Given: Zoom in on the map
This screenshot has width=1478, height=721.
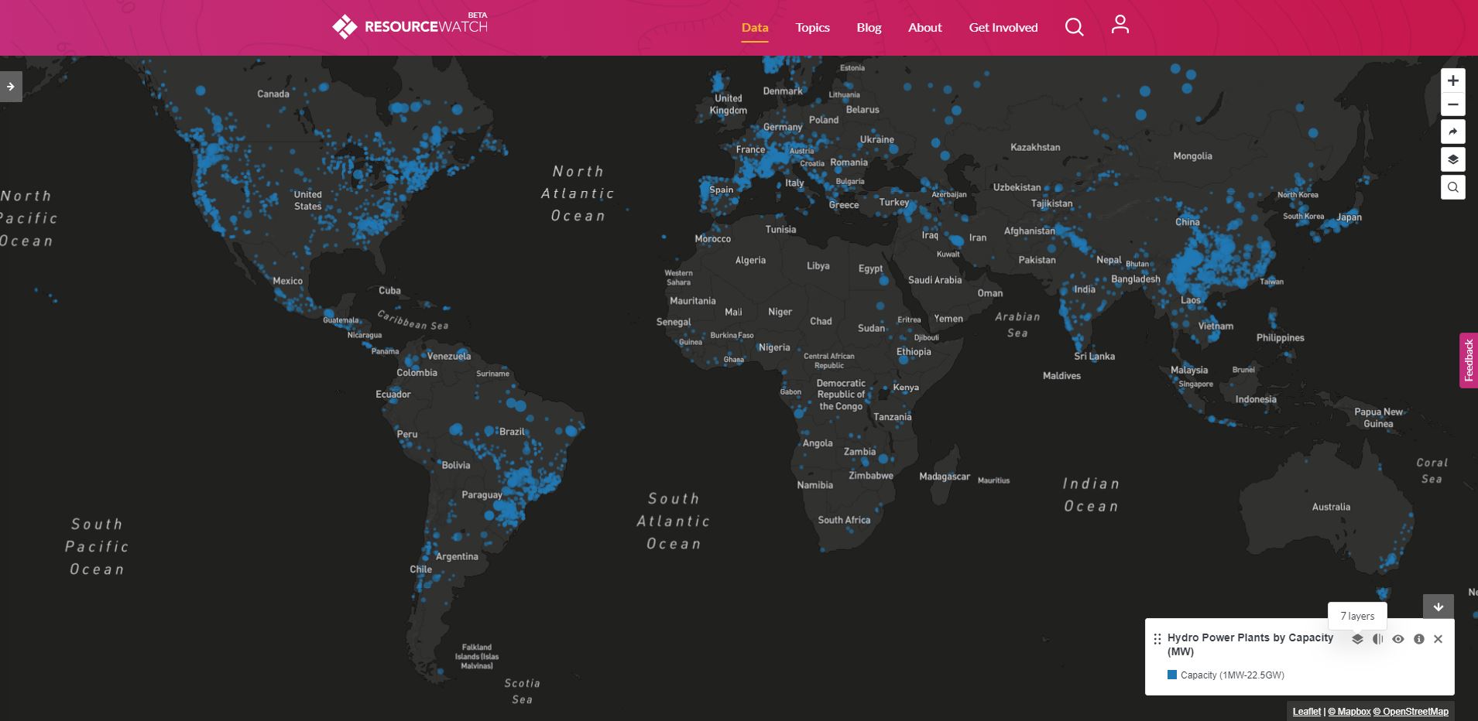Looking at the screenshot, I should coord(1452,80).
